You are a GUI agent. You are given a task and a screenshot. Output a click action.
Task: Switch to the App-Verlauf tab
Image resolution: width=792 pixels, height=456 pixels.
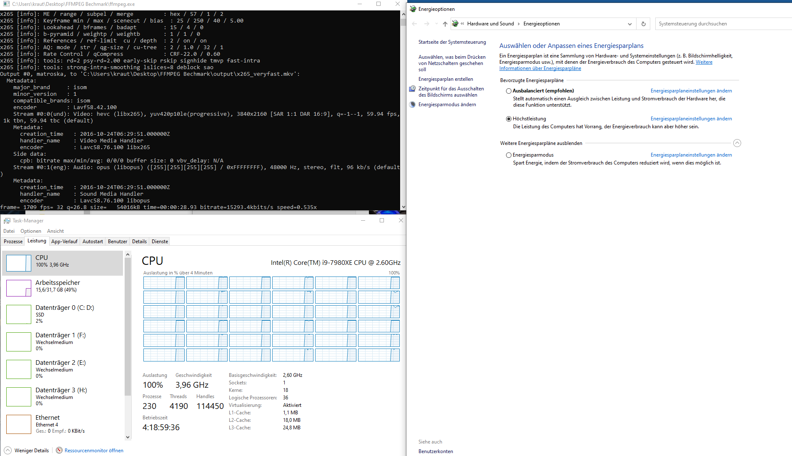[x=64, y=242]
